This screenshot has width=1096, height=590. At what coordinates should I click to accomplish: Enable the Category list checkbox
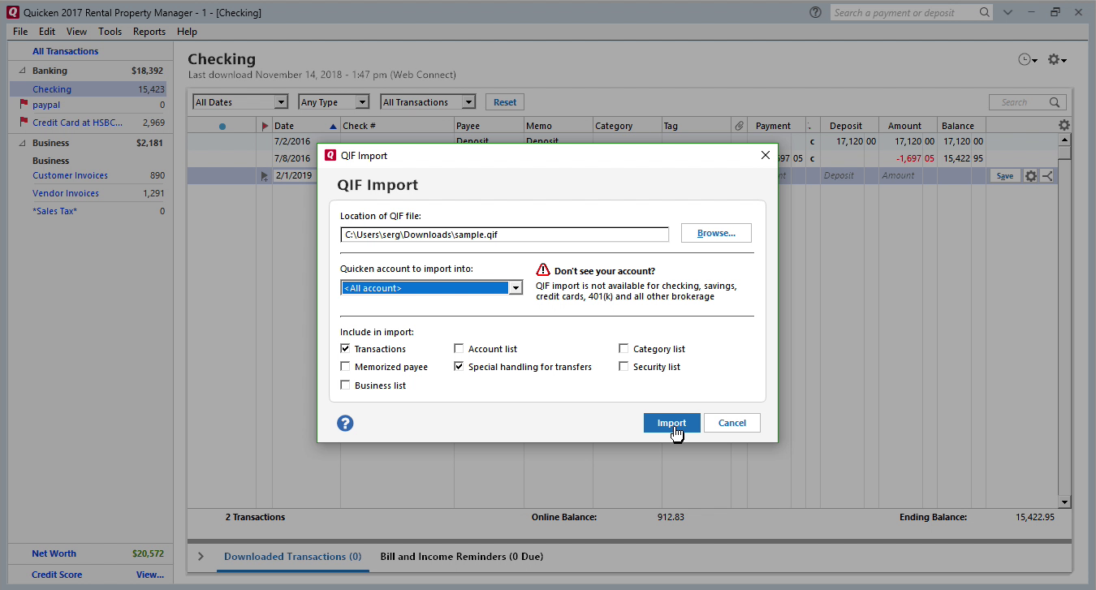(624, 348)
